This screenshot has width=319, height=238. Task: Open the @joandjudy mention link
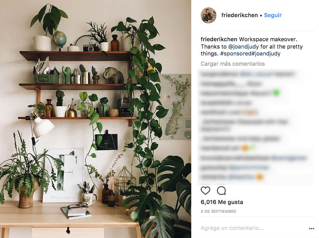tap(243, 47)
